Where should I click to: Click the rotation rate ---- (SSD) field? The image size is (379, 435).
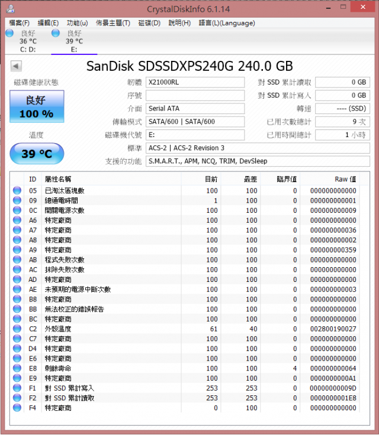[x=342, y=109]
